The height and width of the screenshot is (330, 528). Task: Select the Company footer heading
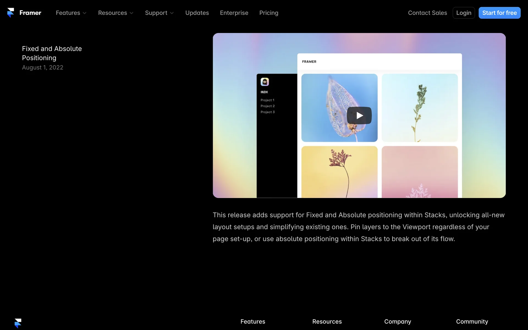(397, 321)
